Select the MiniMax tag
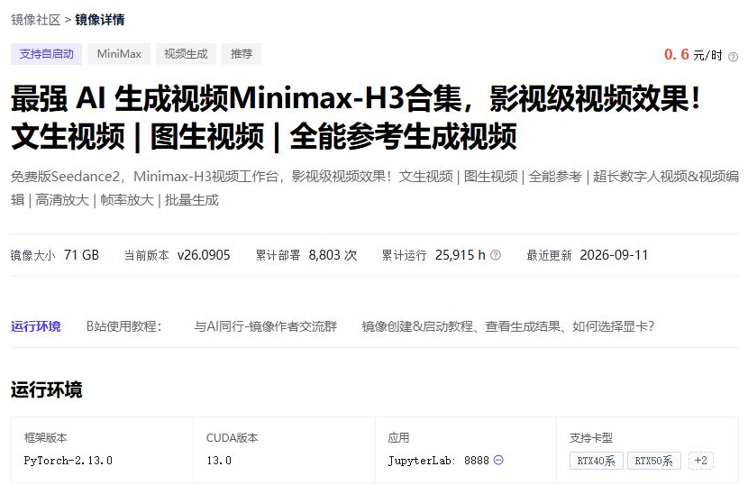The image size is (748, 485). click(119, 54)
